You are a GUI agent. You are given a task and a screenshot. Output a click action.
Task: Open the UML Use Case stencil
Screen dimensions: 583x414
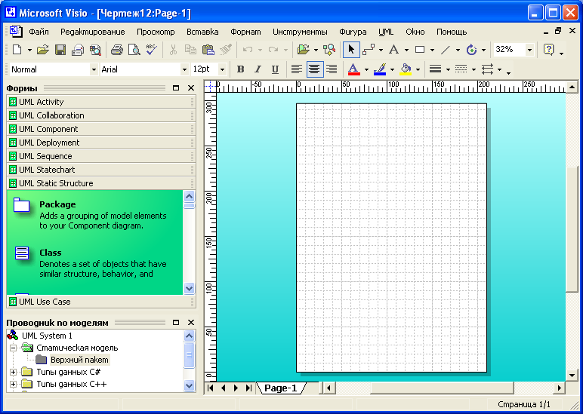100,302
